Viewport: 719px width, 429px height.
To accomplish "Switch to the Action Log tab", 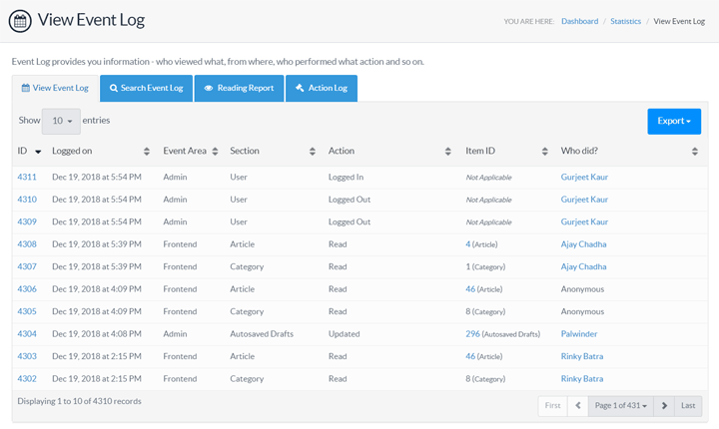I will (321, 88).
